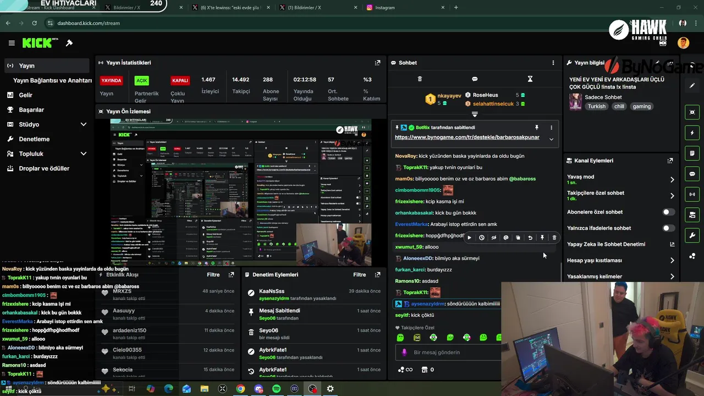This screenshot has width=704, height=396.
Task: Expand the pinned message chevron
Action: click(x=551, y=139)
